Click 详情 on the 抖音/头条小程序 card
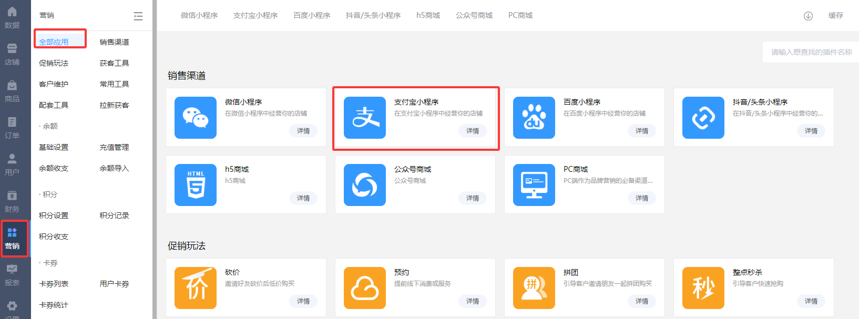 click(x=811, y=131)
